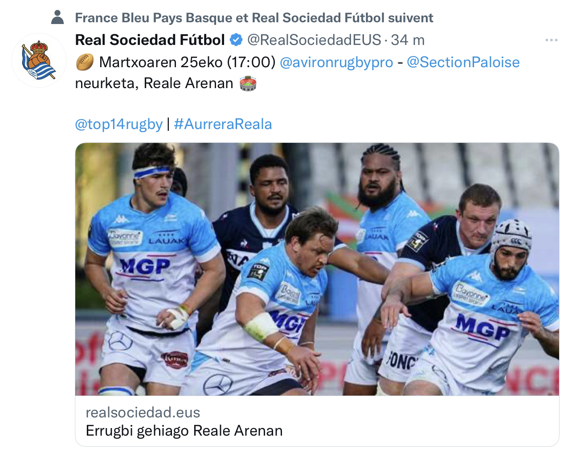Open the @SectionPaloise mention
The height and width of the screenshot is (457, 572).
[x=463, y=62]
